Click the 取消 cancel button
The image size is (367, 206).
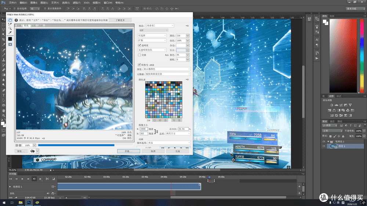(x=153, y=151)
